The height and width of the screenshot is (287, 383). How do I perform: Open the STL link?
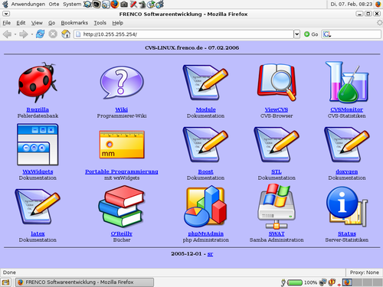[x=277, y=171]
